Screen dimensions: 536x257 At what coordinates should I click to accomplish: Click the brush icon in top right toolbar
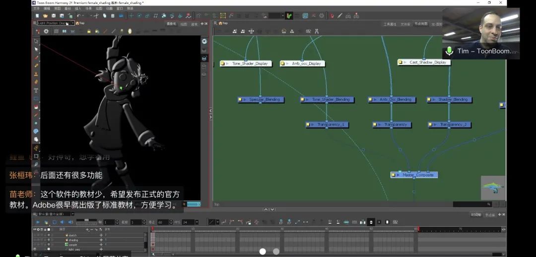click(340, 16)
